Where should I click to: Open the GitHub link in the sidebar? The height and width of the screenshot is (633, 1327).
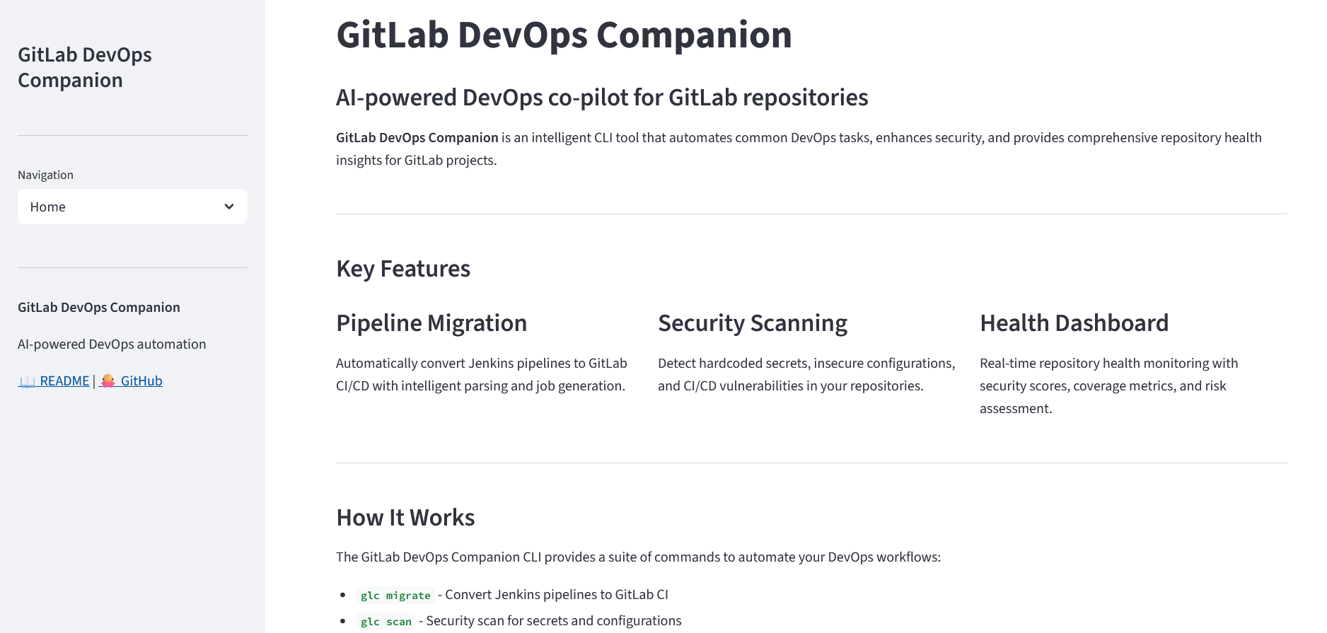click(131, 381)
